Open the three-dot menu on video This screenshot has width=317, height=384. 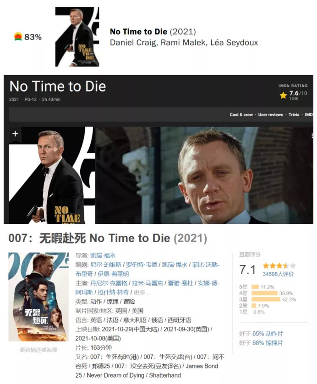click(312, 136)
